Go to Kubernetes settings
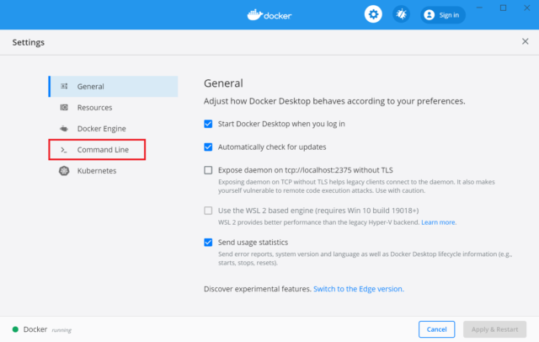The image size is (539, 342). (113, 171)
